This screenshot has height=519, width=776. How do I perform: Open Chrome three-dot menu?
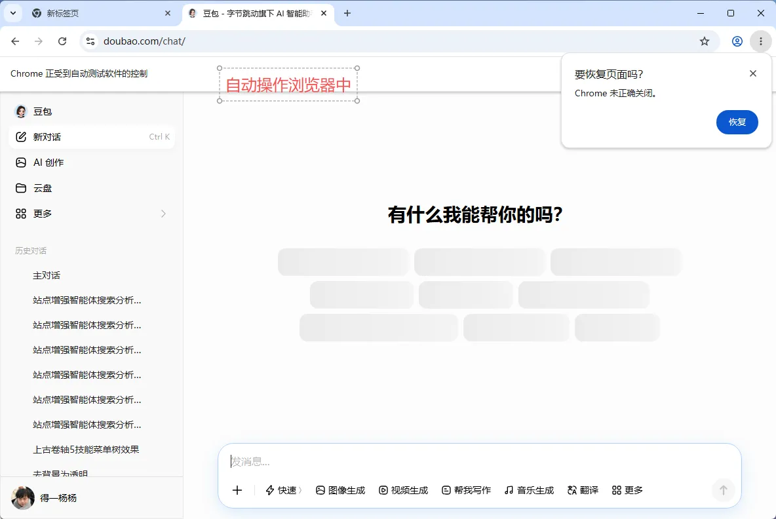761,41
